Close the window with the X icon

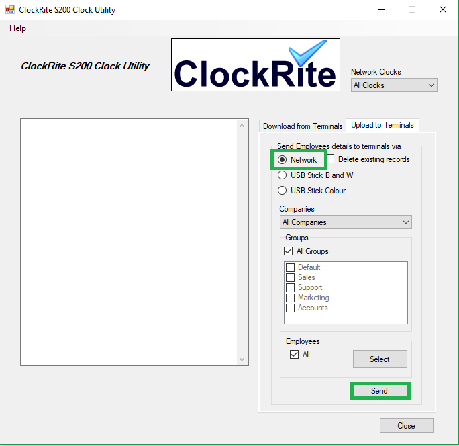point(443,9)
